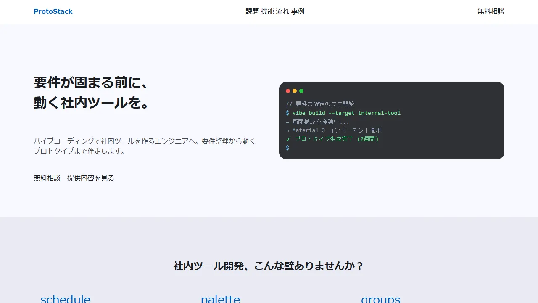
Task: Click the hero 無料相談 link
Action: point(47,178)
